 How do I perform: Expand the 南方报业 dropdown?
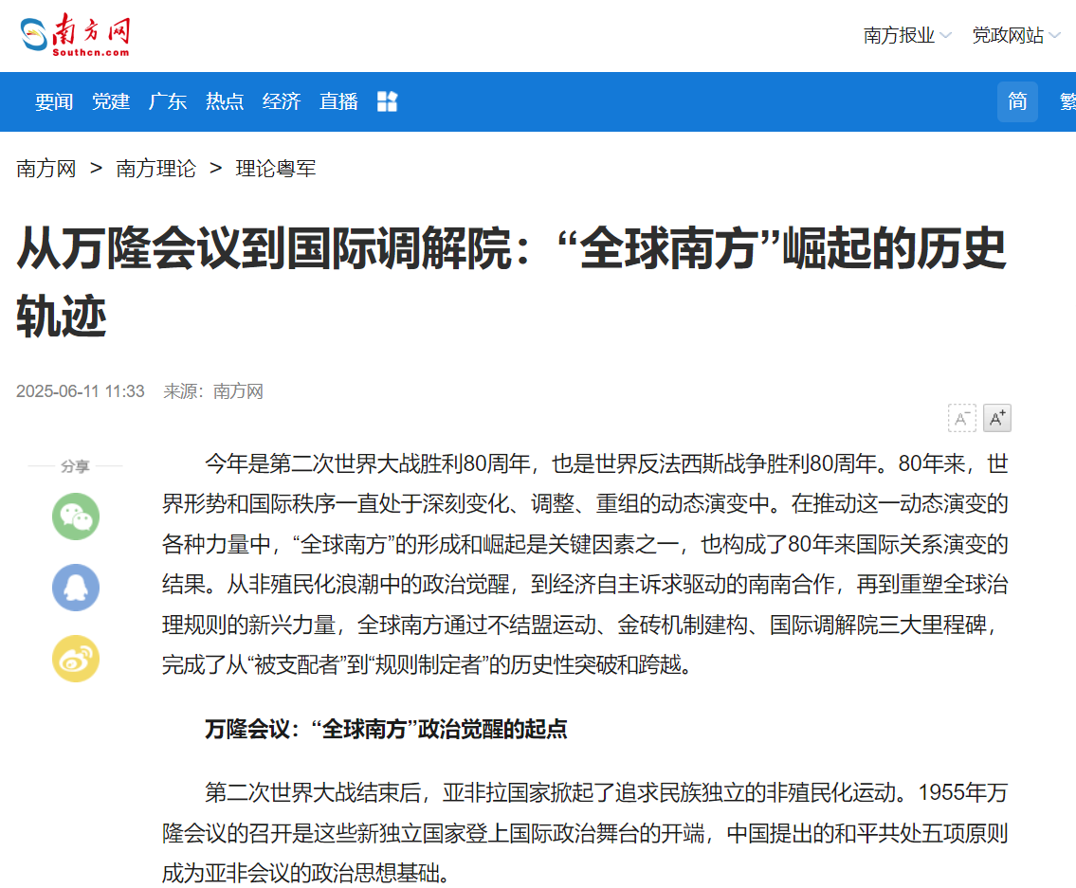click(x=906, y=36)
